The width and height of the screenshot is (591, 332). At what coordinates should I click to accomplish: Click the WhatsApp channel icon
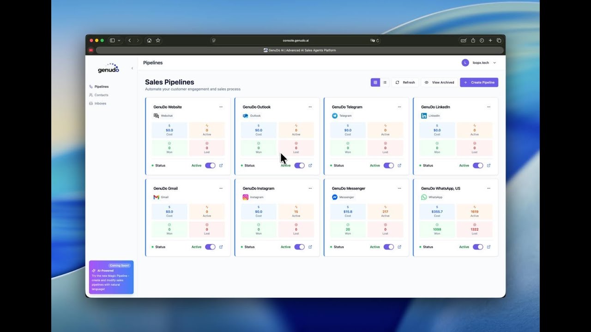[424, 197]
